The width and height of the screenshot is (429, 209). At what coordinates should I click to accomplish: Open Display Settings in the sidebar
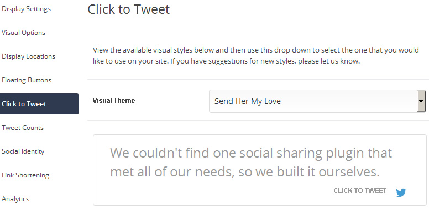(27, 9)
